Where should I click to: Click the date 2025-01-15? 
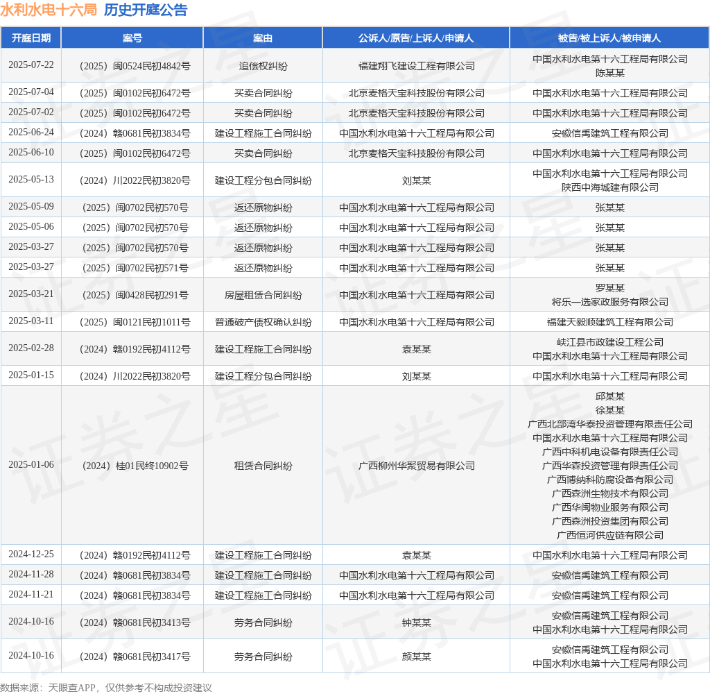[31, 375]
